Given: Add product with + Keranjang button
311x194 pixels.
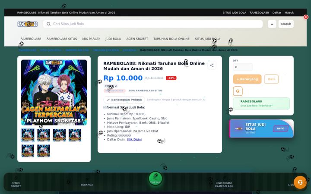Looking at the screenshot, I should [247, 79].
